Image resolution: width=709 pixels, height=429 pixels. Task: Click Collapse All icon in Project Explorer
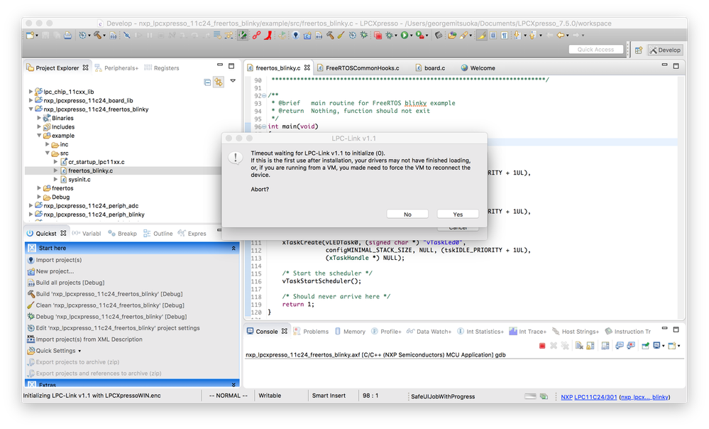tap(207, 82)
